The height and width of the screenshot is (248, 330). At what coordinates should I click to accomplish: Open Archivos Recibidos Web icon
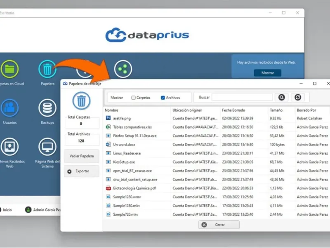point(9,147)
